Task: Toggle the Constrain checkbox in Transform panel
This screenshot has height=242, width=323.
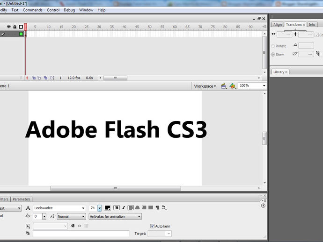Action: [316, 35]
